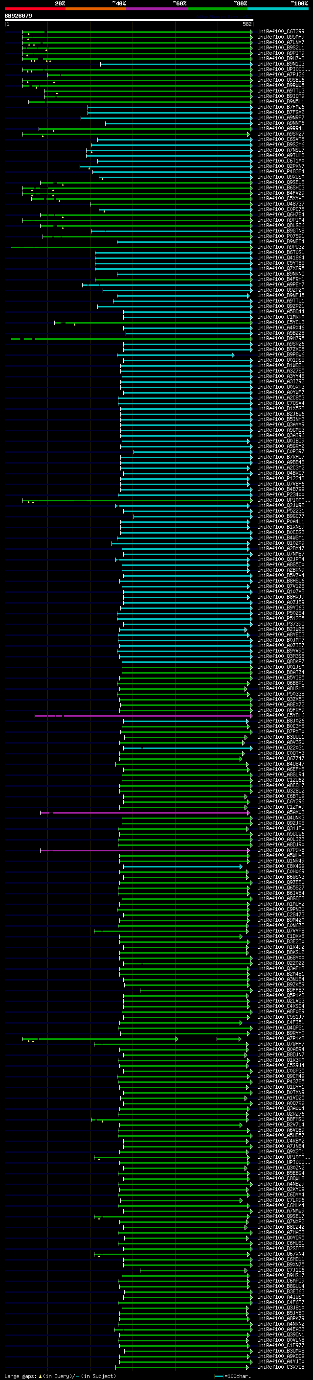313x1380 pixels.
Task: Select the UniRef100_Q67XN4 label
Action: point(281,1254)
